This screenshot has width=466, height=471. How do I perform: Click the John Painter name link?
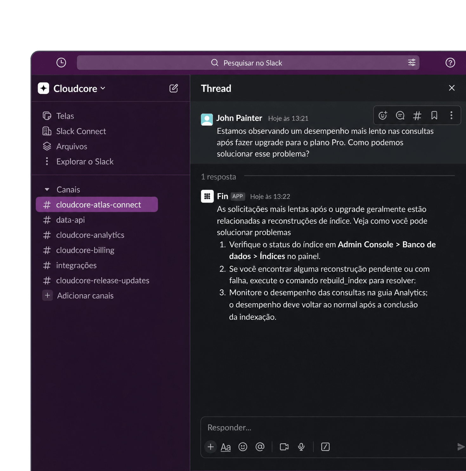239,118
